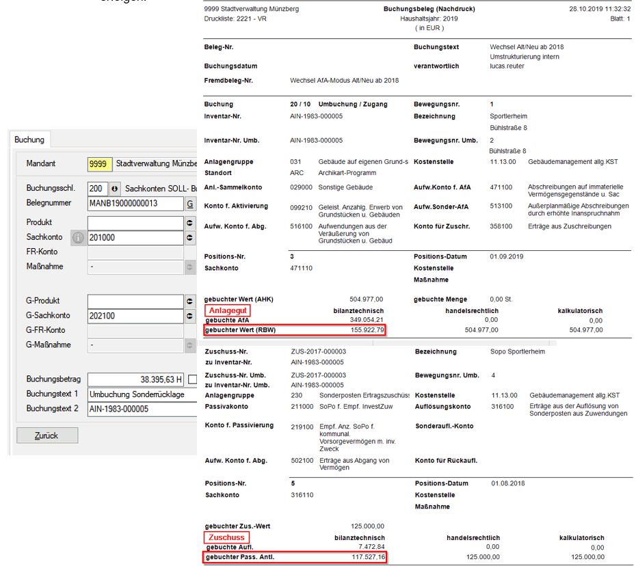Select the Belegnummer input field
Screen dimensions: 636x566
pos(135,203)
